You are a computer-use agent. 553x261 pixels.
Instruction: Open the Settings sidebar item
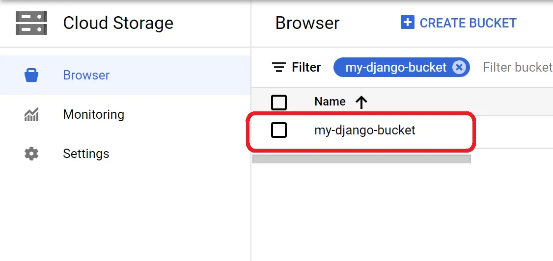tap(86, 154)
